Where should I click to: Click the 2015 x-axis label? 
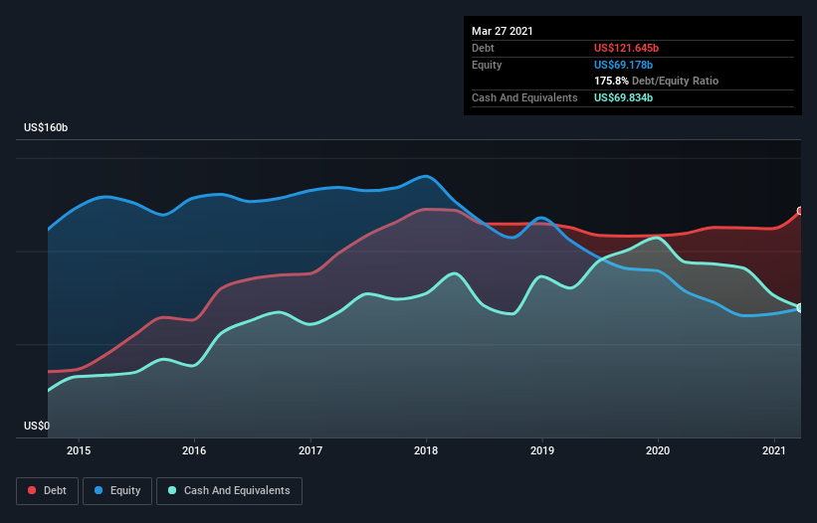79,450
